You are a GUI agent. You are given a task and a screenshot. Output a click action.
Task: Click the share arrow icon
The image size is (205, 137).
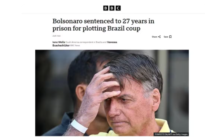(x=159, y=37)
